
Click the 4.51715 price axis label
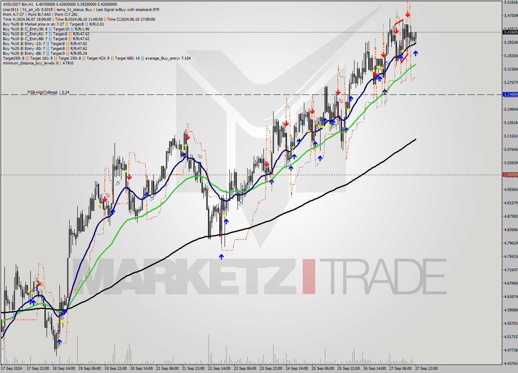click(510, 337)
